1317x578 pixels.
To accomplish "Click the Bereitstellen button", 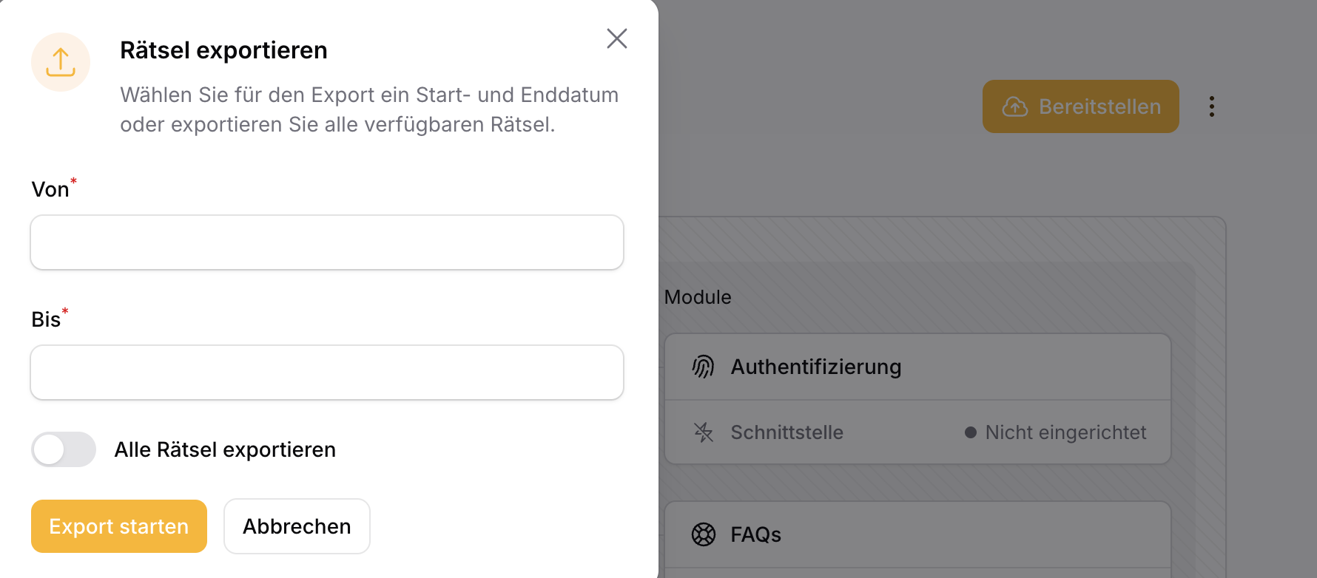I will [1080, 106].
